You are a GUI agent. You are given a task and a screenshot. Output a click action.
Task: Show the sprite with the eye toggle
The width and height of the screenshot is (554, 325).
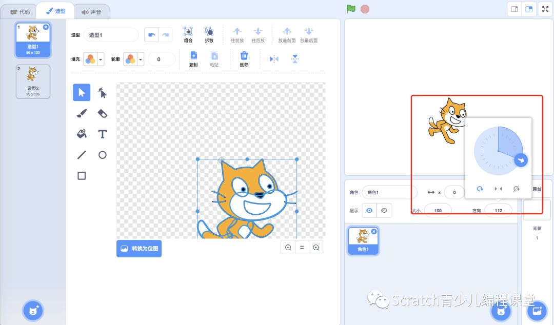[x=369, y=210]
